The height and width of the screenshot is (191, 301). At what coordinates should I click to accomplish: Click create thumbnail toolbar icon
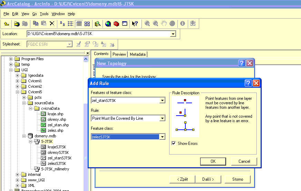[x=193, y=23]
